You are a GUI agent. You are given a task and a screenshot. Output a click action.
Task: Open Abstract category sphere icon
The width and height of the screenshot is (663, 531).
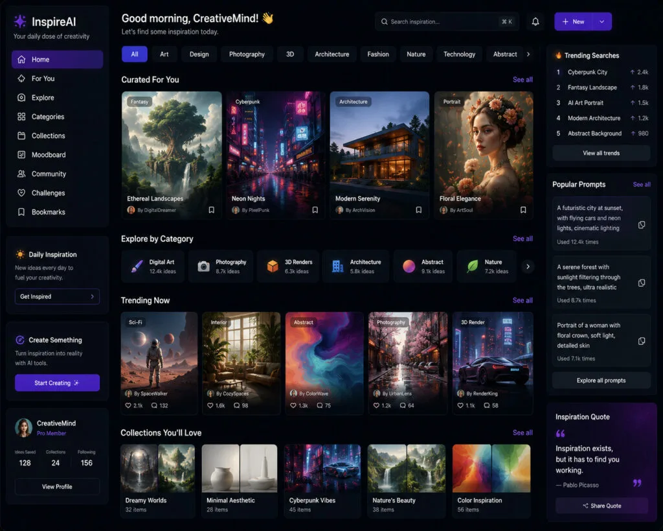click(x=409, y=266)
